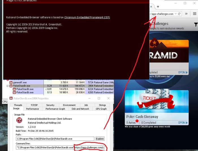Image resolution: width=198 pixels, height=151 pixels.
Task: Select the '0 Completed' text in the Giveaway card
Action: pyautogui.click(x=148, y=123)
